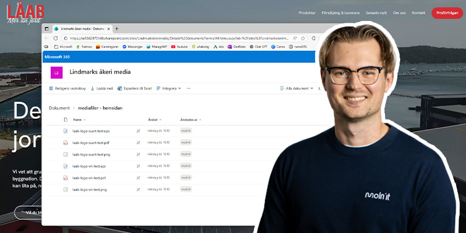Open the tab actions menu icon
This screenshot has height=233, width=466.
47,29
